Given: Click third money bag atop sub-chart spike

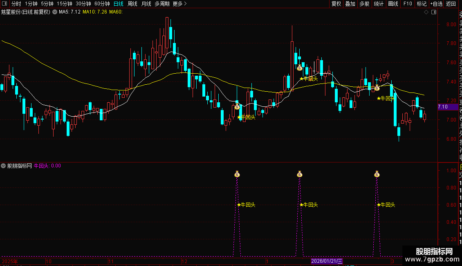Looking at the screenshot, I should coord(377,174).
